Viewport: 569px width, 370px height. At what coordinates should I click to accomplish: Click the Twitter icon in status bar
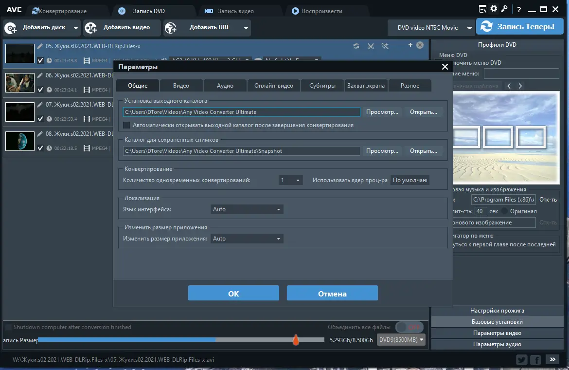[x=522, y=360]
